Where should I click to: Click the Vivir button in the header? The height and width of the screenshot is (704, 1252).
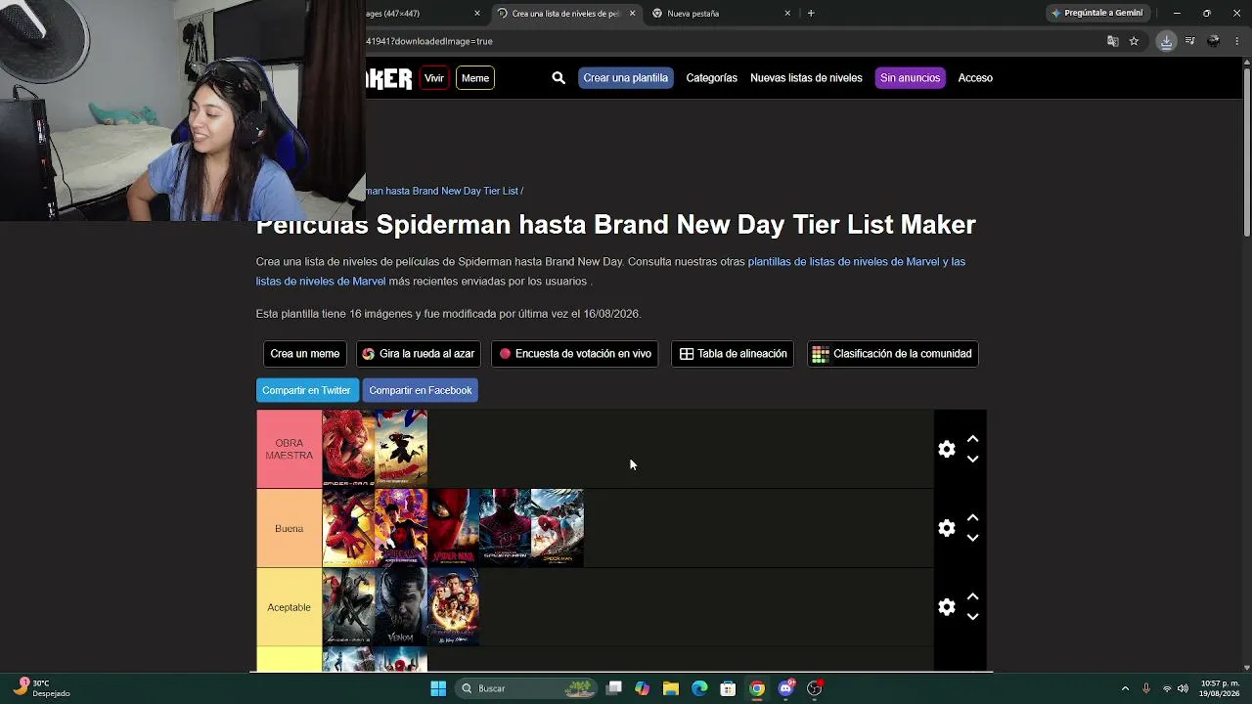(434, 78)
